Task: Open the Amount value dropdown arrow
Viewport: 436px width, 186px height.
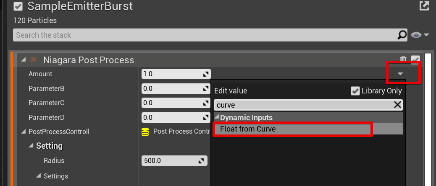Action: tap(400, 74)
